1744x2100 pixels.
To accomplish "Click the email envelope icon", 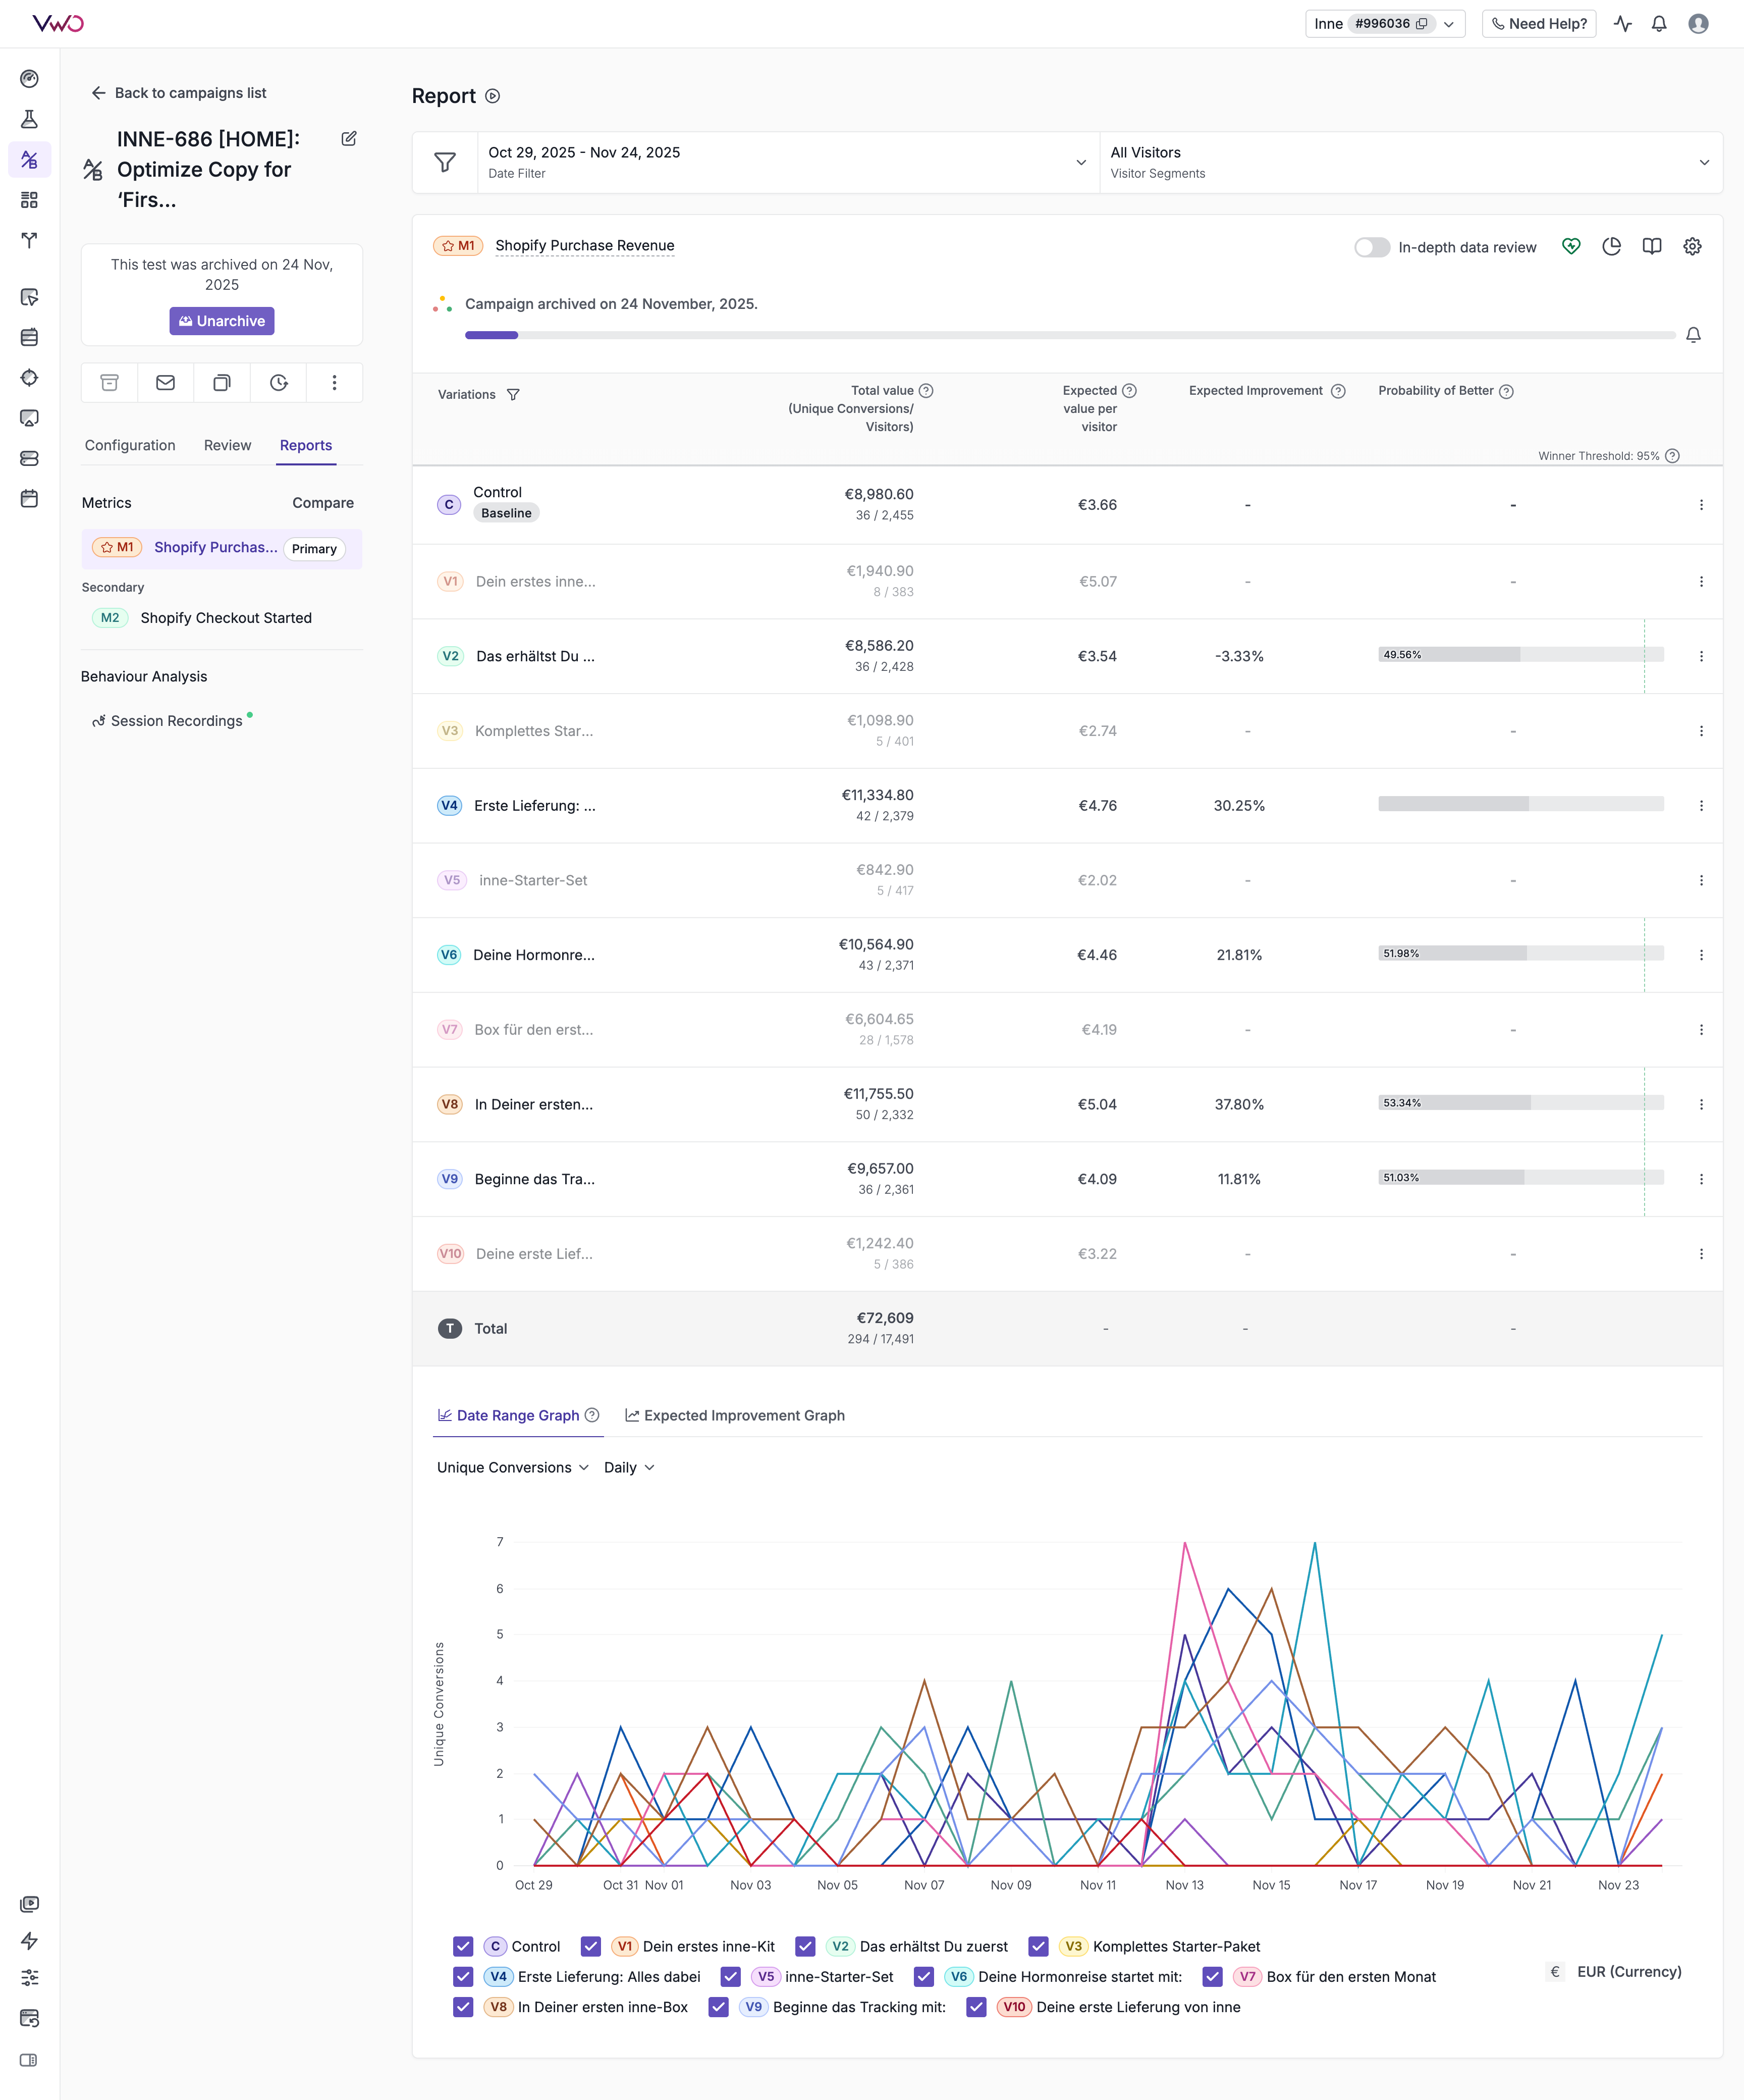I will (x=166, y=382).
